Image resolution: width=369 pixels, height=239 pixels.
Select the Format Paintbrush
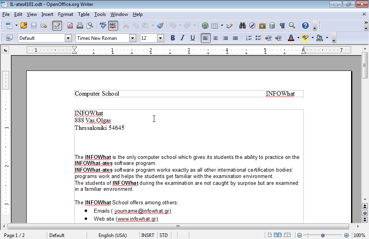coord(160,25)
